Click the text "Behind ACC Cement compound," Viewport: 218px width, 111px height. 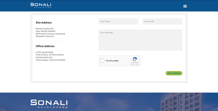click(x=51, y=34)
